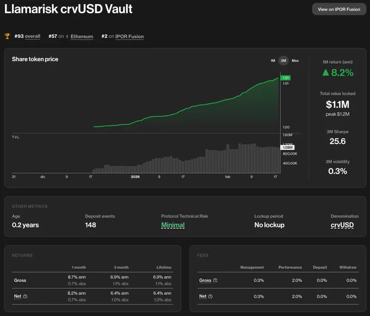Click the #2 IPOR Fusion rank number
Viewport: 370px width, 316px height.
click(104, 36)
